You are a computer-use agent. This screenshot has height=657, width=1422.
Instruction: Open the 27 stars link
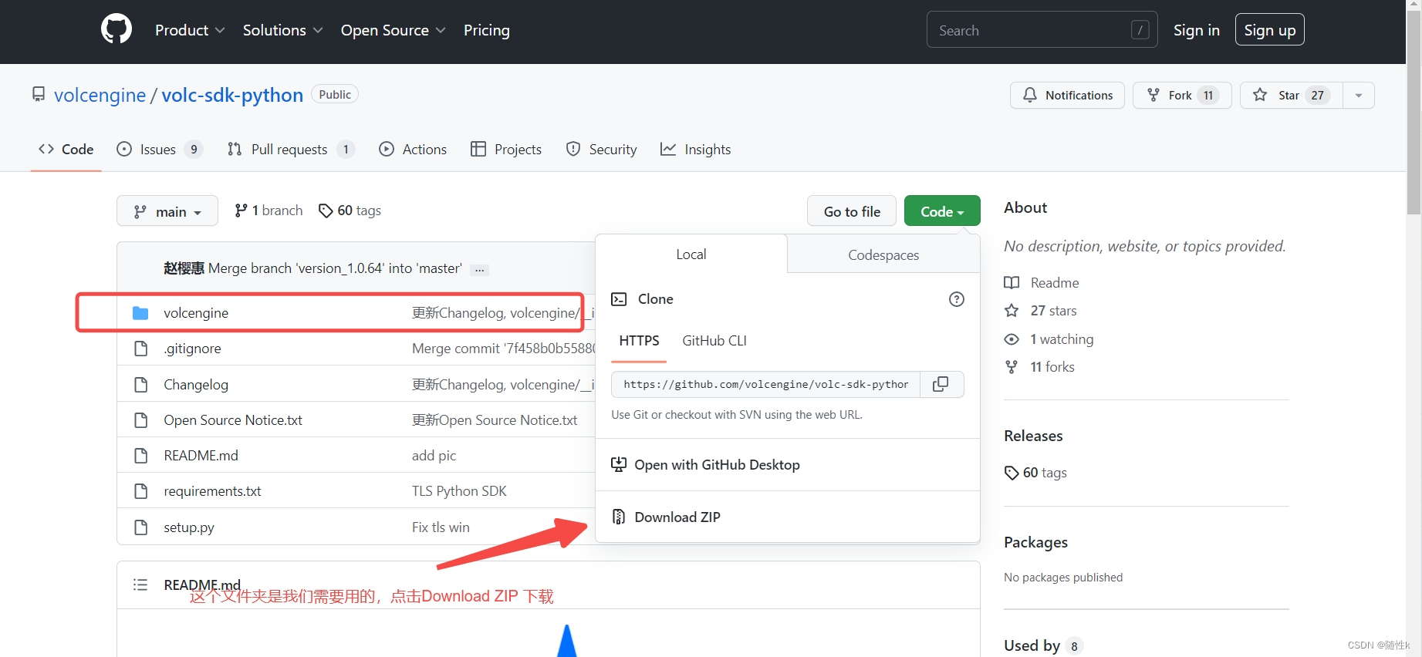tap(1040, 310)
